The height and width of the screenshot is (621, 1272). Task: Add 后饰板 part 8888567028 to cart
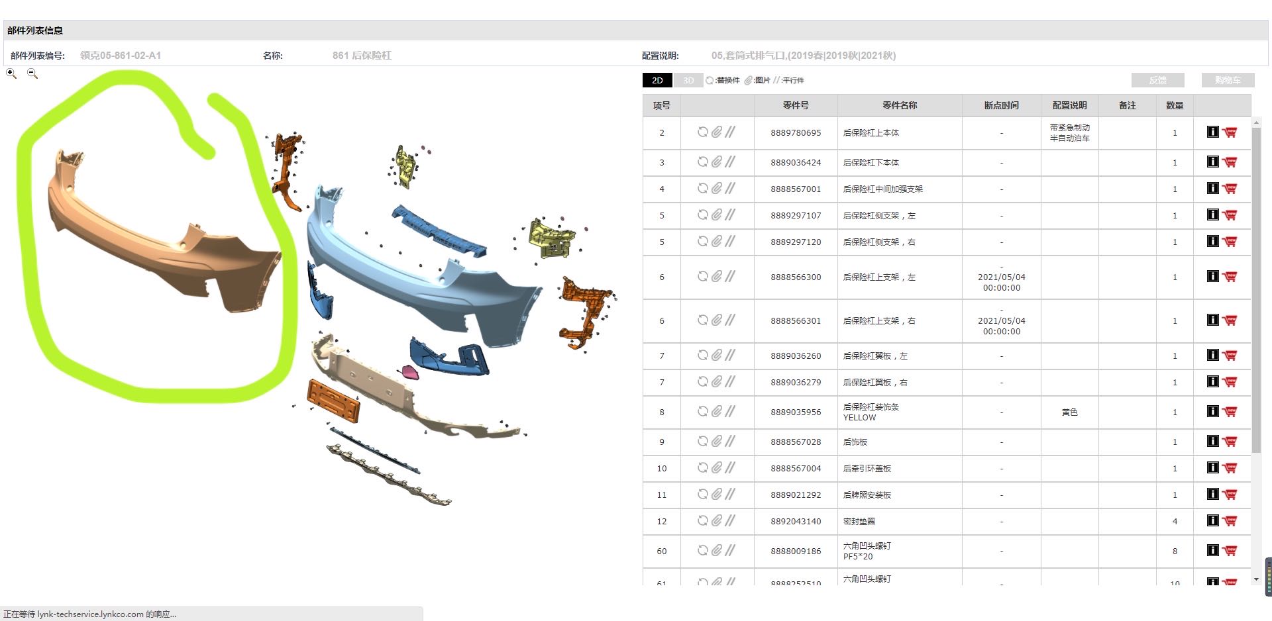pyautogui.click(x=1230, y=442)
